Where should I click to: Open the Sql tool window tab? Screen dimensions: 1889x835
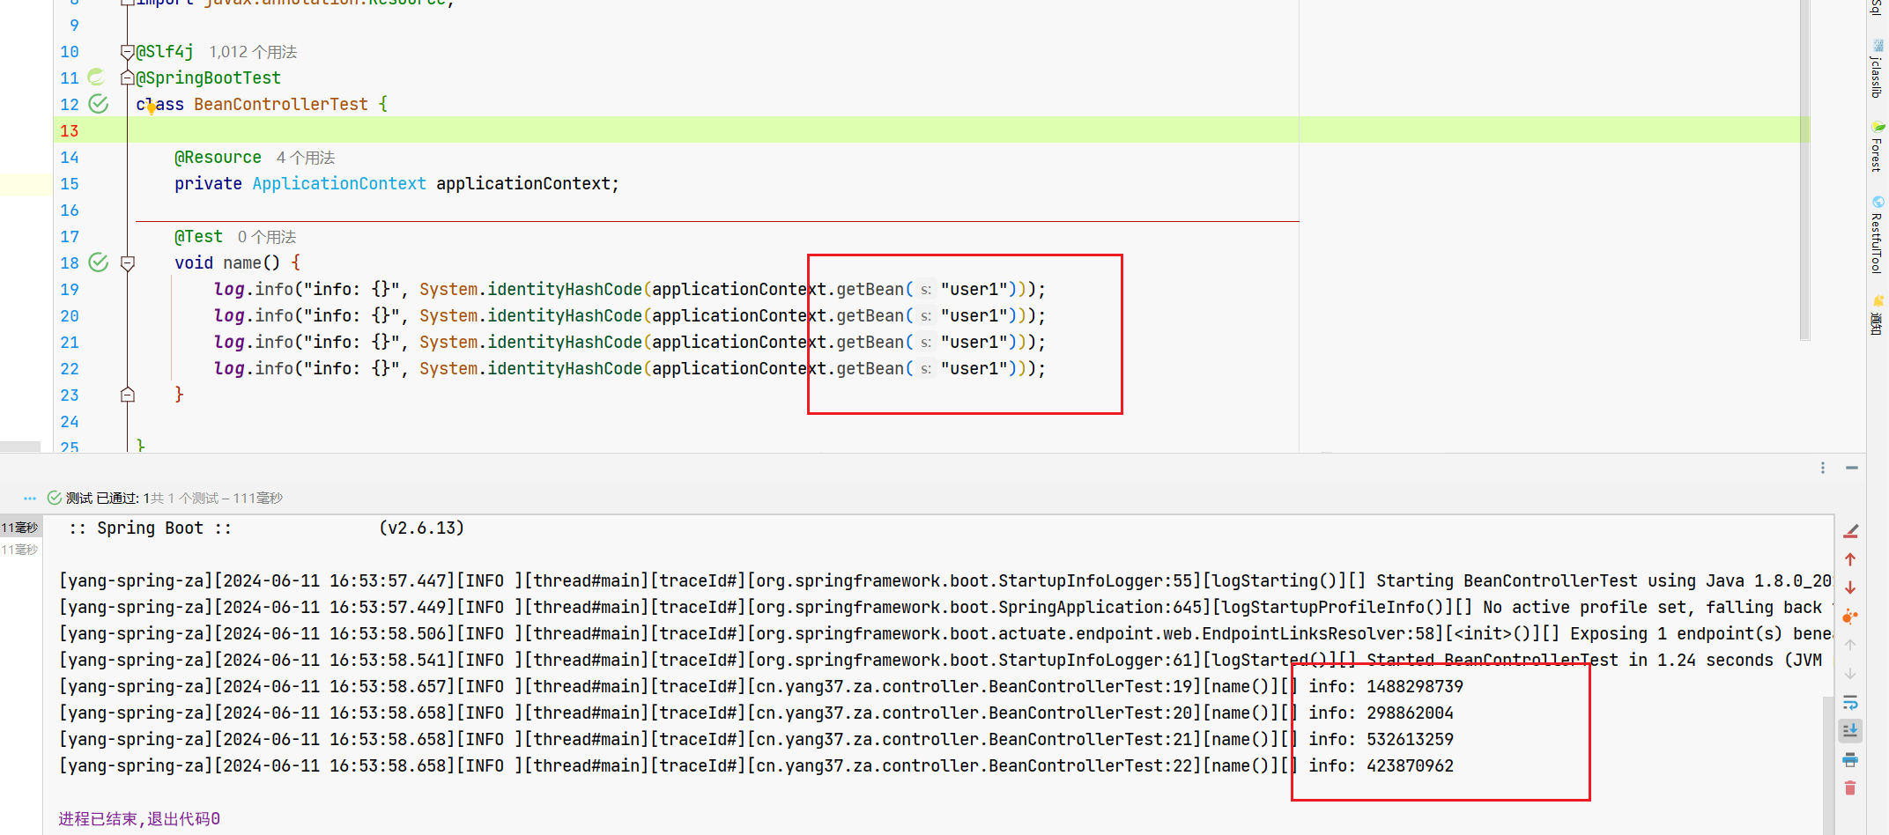[1878, 8]
